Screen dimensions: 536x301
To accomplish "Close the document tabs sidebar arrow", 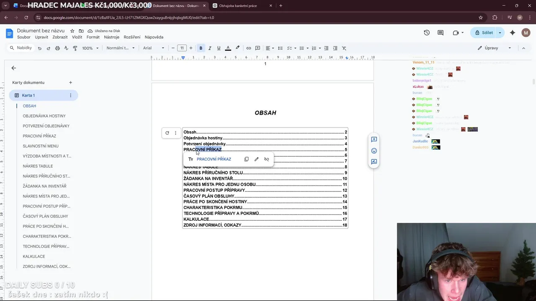I will tap(14, 68).
